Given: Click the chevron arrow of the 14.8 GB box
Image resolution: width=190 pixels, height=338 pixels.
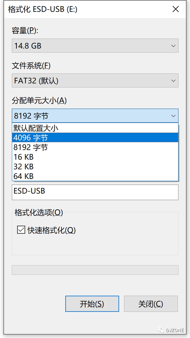Looking at the screenshot, I should [173, 46].
